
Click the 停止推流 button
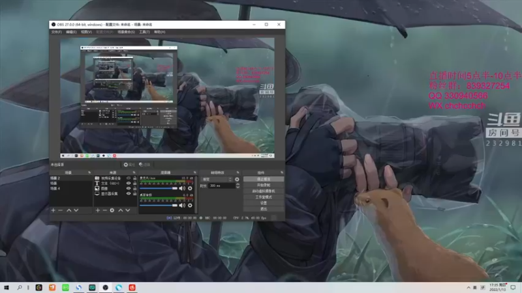tap(264, 179)
